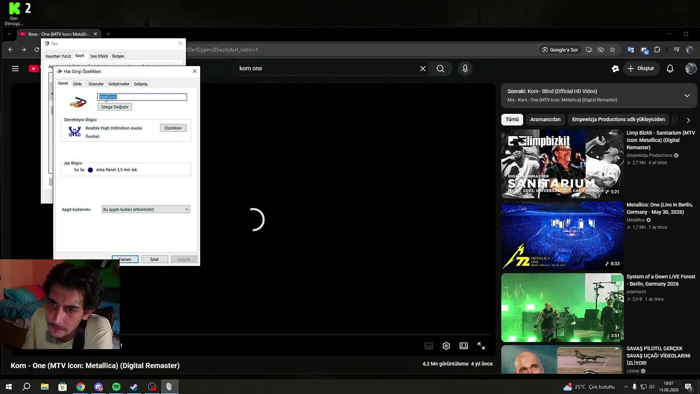This screenshot has width=700, height=394.
Task: Close the Hat Girişi Özellikleri dialog
Action: pos(194,71)
